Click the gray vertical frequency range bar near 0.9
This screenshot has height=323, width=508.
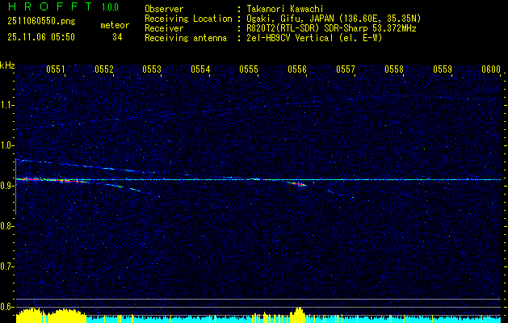coord(15,187)
